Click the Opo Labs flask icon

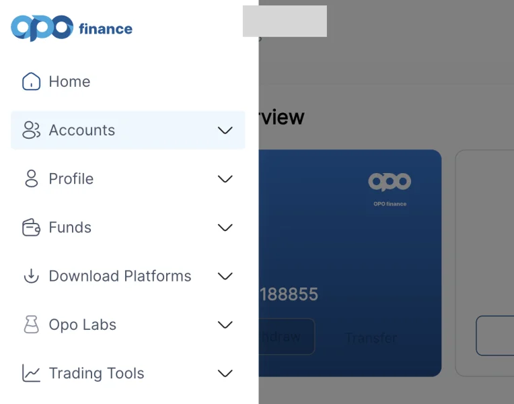[x=31, y=325]
